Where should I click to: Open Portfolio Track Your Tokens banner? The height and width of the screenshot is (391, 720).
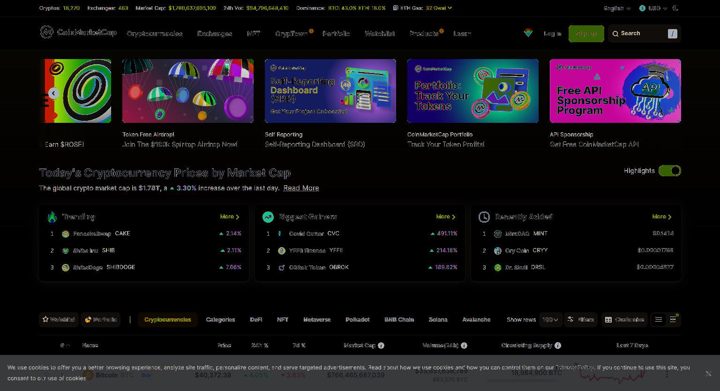(473, 91)
